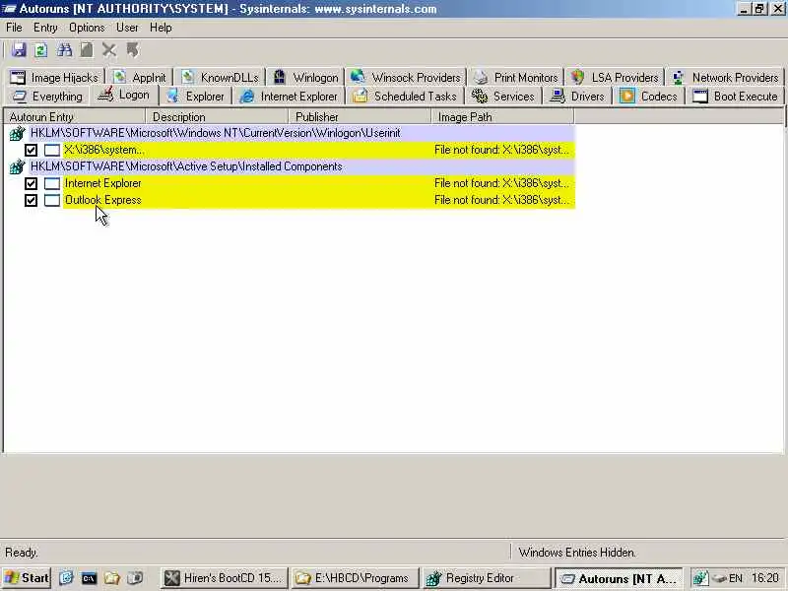The width and height of the screenshot is (788, 591).
Task: Click the Autoruns taskbar button
Action: tap(619, 578)
